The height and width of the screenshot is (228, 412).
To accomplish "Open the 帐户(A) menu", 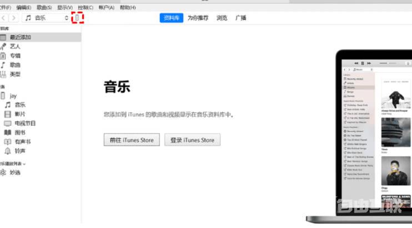I will tap(107, 8).
